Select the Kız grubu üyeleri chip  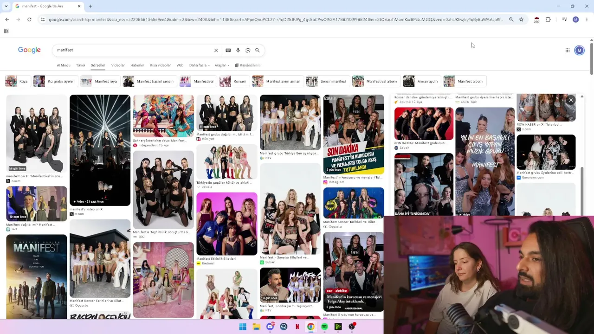coord(55,81)
